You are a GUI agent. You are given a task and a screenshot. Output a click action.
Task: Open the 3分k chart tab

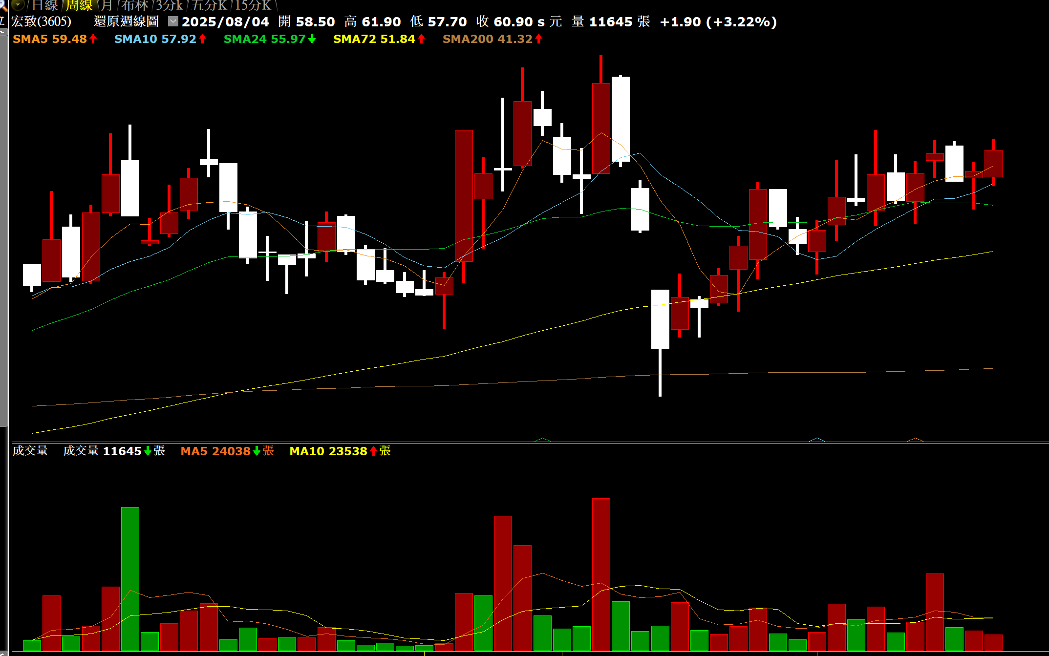[x=169, y=5]
